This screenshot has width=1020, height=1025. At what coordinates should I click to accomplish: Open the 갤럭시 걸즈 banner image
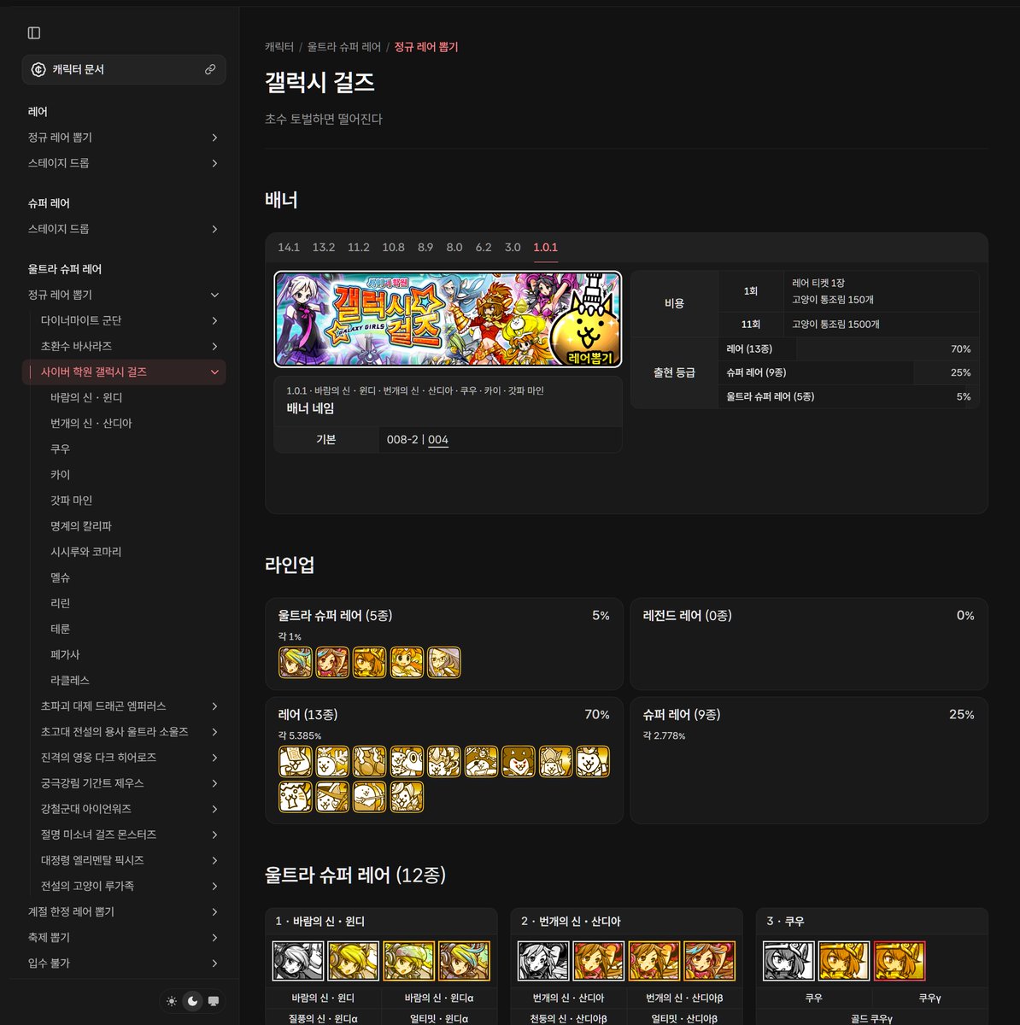point(448,319)
